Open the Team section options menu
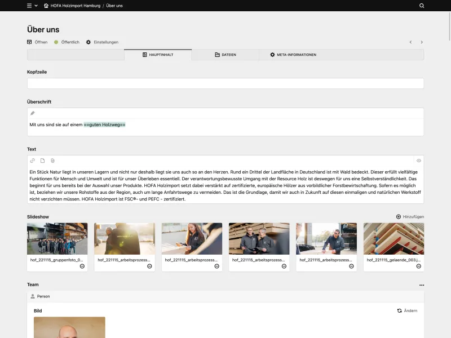 pos(422,286)
